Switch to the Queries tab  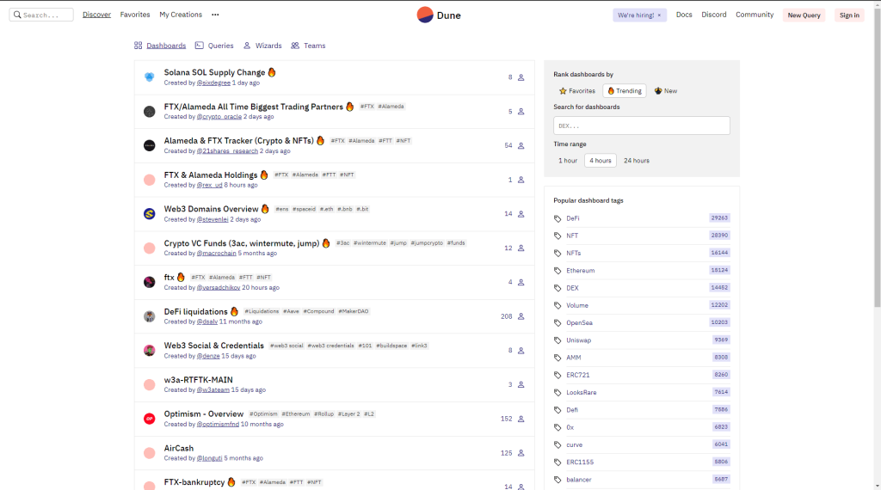pos(214,46)
